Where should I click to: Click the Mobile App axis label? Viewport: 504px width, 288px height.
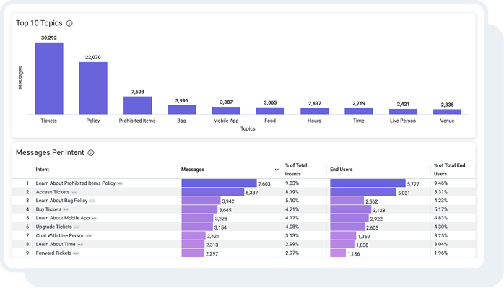pos(226,121)
